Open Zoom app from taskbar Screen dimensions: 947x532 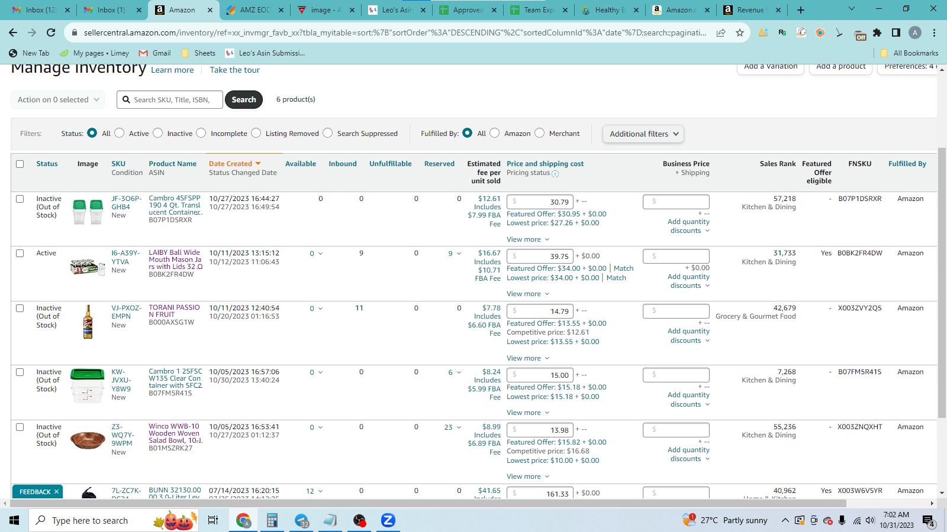tap(388, 520)
